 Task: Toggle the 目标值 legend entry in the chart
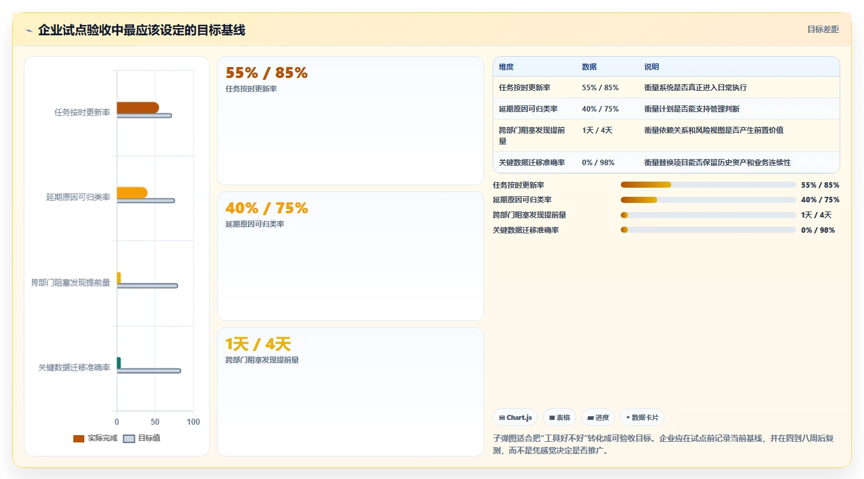click(x=142, y=438)
